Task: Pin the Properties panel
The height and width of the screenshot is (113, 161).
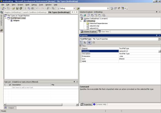Action: pyautogui.click(x=157, y=35)
